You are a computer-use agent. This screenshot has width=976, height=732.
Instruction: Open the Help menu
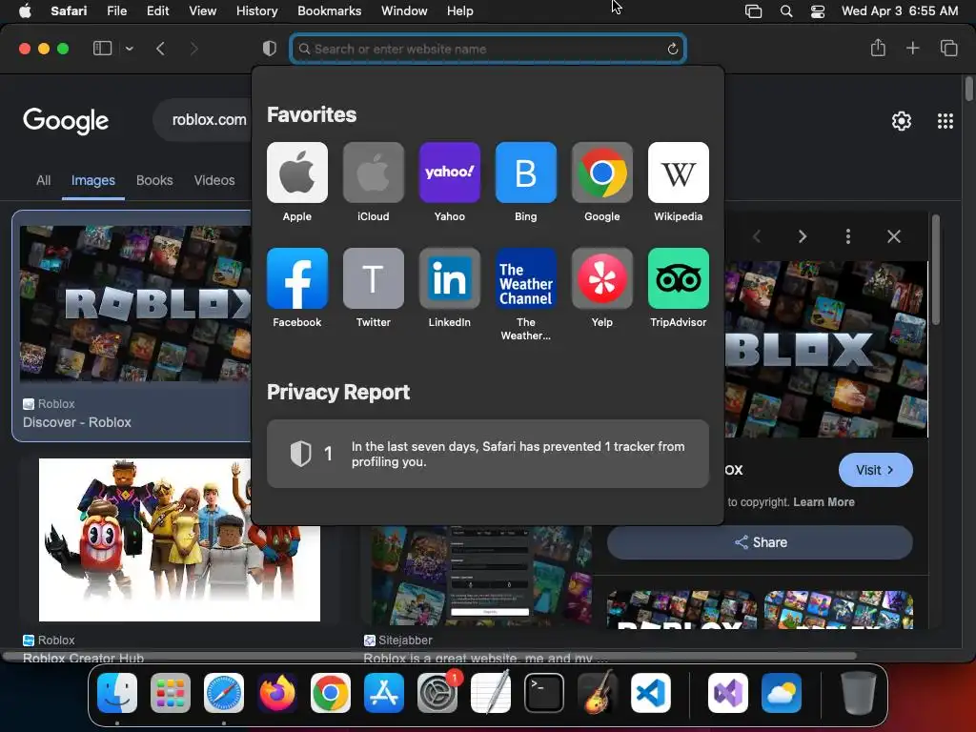pos(460,11)
